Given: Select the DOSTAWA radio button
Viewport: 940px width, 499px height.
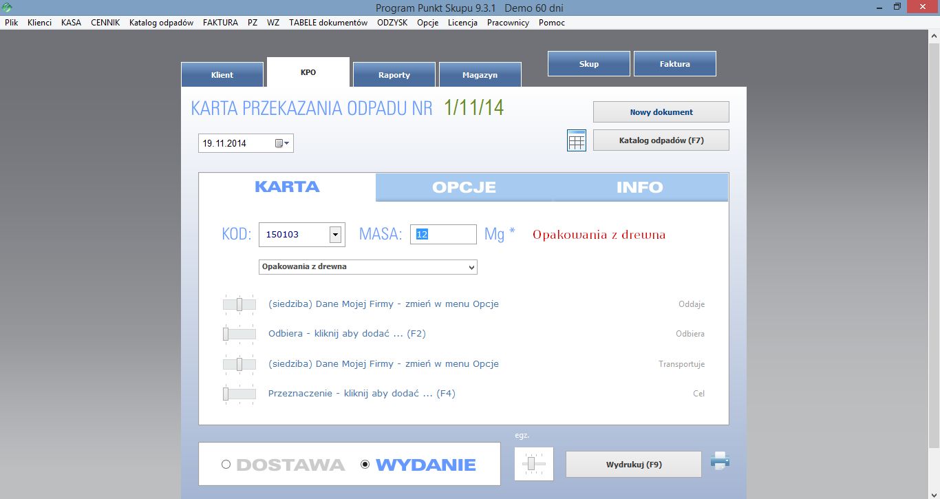Looking at the screenshot, I should pyautogui.click(x=226, y=465).
